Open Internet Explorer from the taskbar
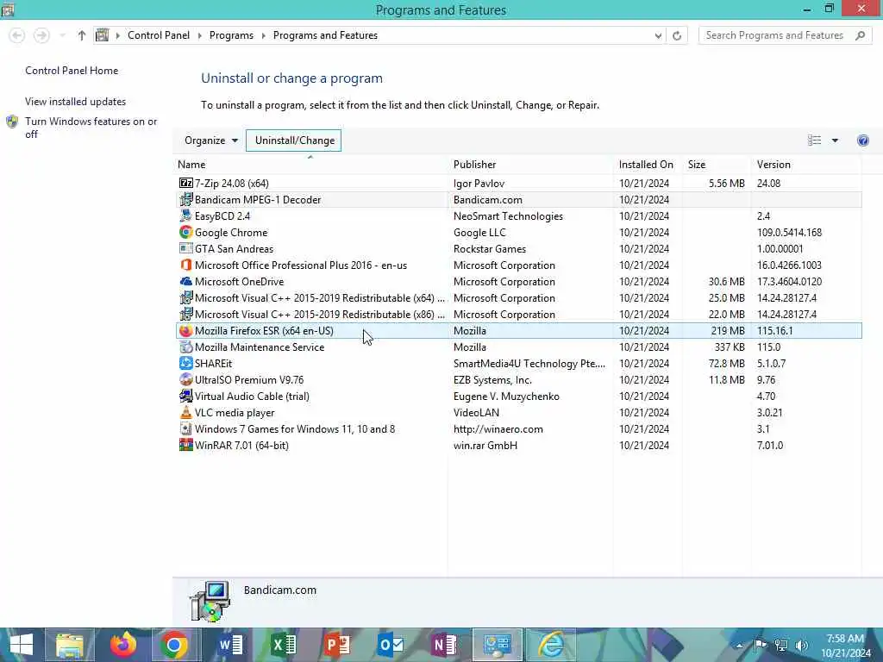 (550, 645)
